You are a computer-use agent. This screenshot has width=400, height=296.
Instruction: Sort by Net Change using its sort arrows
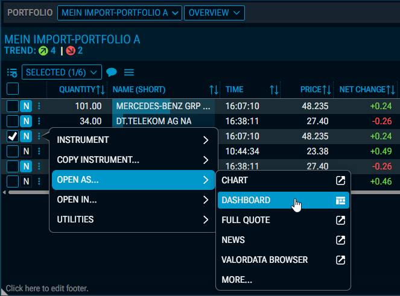pyautogui.click(x=391, y=90)
